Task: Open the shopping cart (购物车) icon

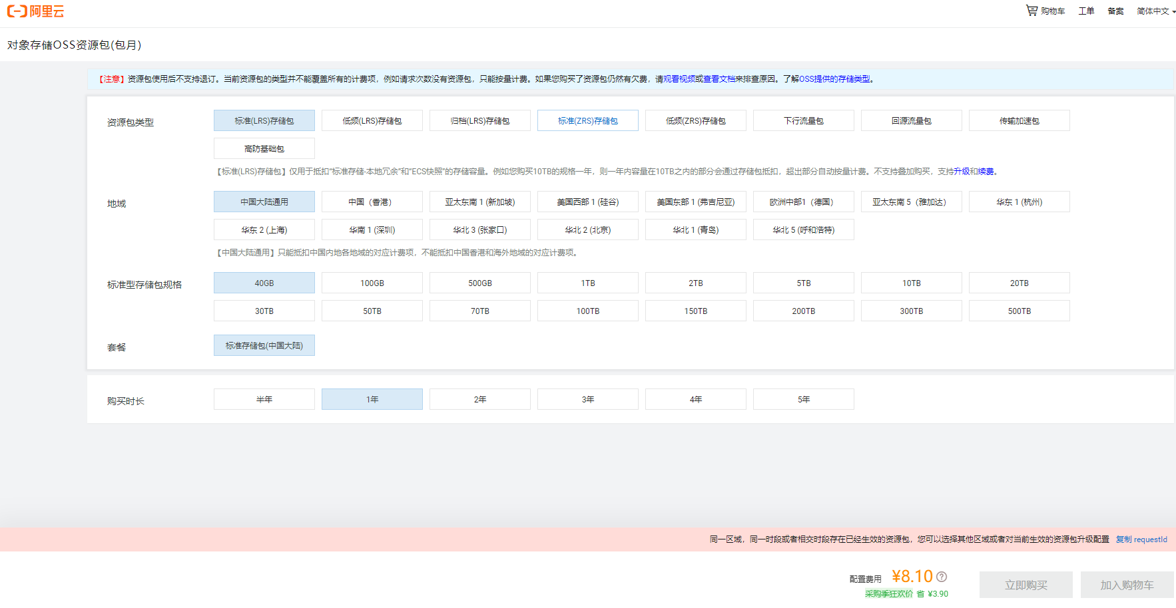Action: click(x=1031, y=11)
